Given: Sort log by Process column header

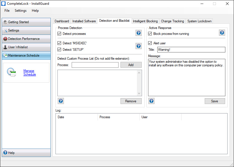Looking at the screenshot, I should coord(119,117).
